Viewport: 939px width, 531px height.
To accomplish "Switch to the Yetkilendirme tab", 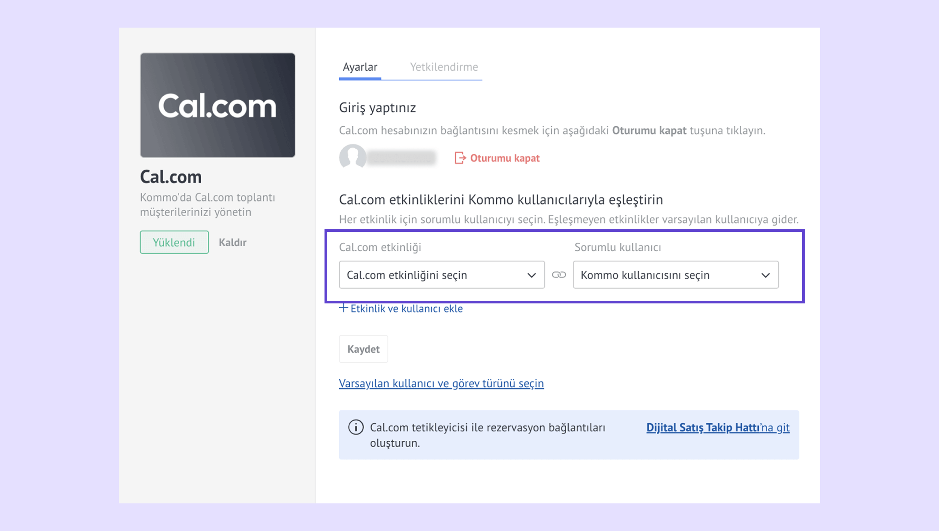I will [444, 67].
